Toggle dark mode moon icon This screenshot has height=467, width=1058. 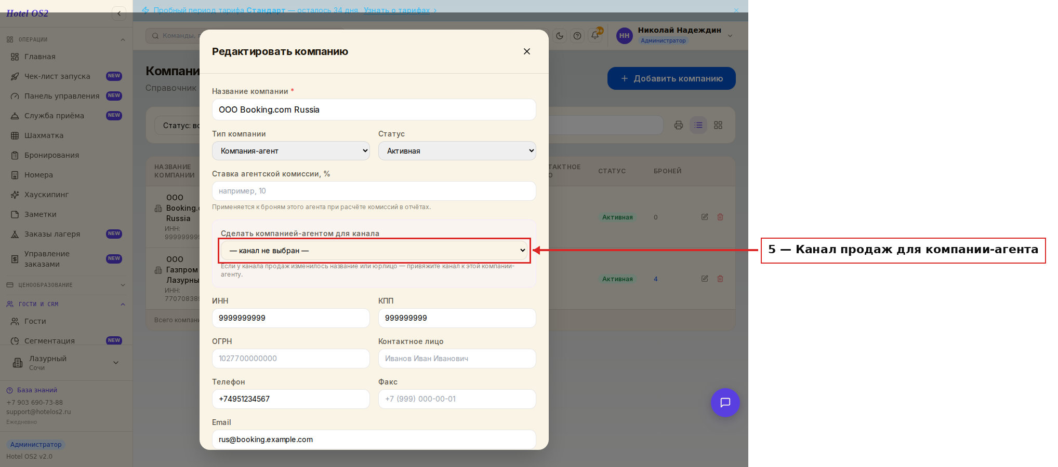[x=560, y=36]
